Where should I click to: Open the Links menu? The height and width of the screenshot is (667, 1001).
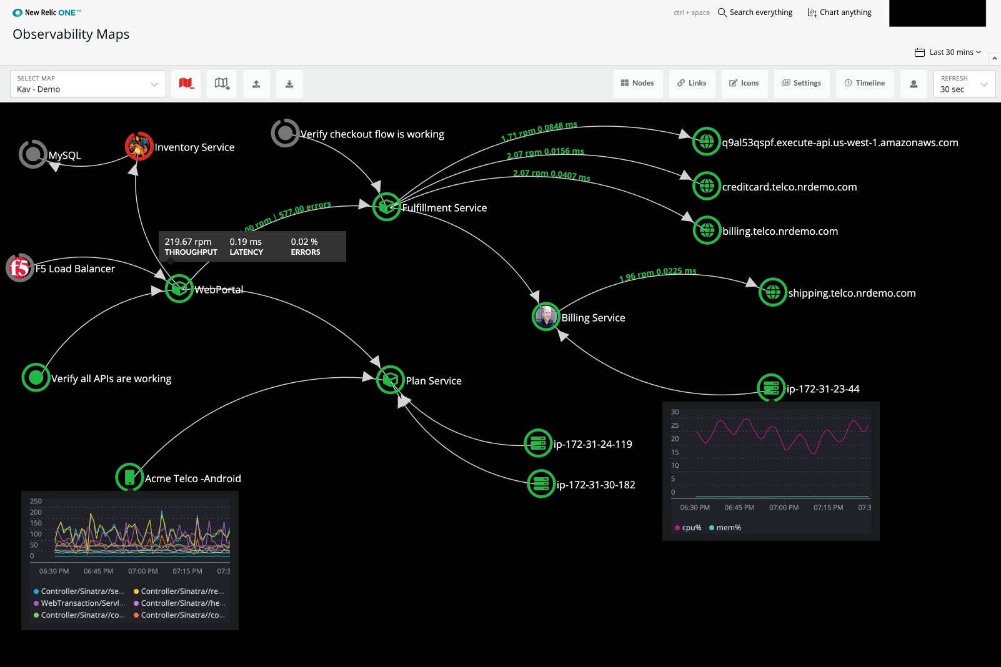[x=692, y=83]
